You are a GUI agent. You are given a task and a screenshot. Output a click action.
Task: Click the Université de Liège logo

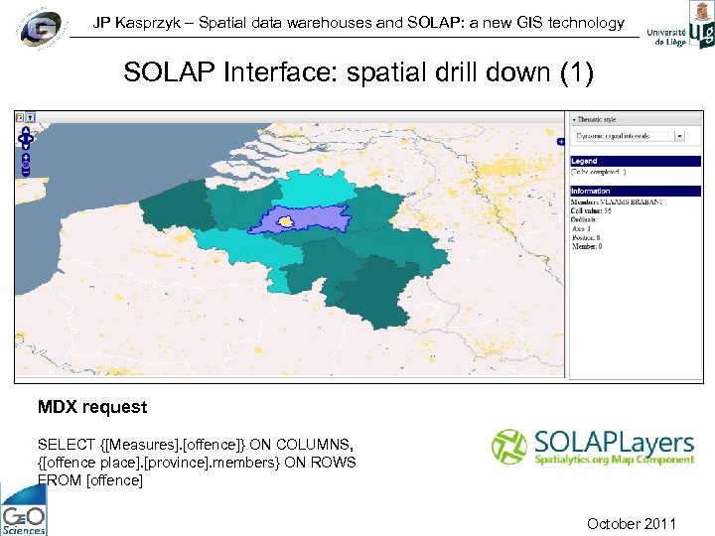pos(679,25)
